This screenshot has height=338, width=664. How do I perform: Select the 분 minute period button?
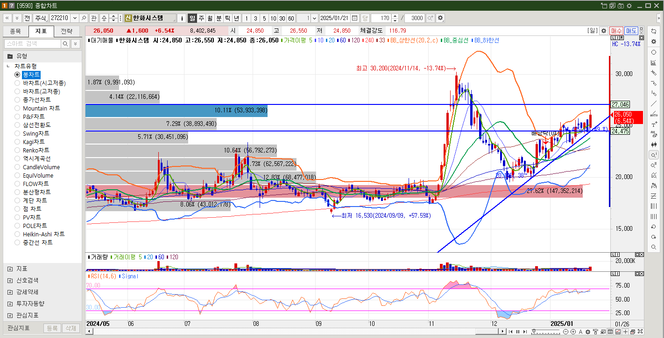pos(219,18)
